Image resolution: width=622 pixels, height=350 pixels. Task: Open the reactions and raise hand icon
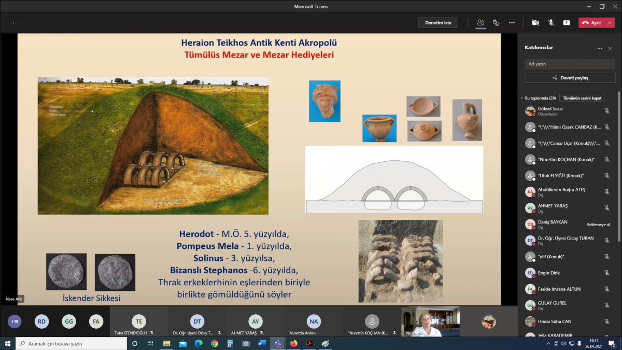(x=496, y=23)
